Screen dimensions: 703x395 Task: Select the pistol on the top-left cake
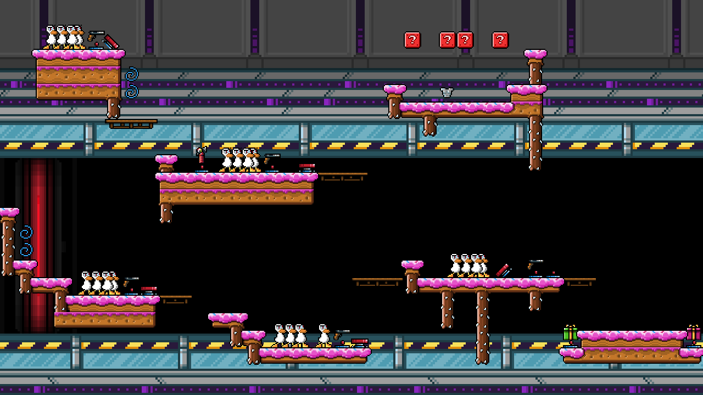(x=96, y=37)
